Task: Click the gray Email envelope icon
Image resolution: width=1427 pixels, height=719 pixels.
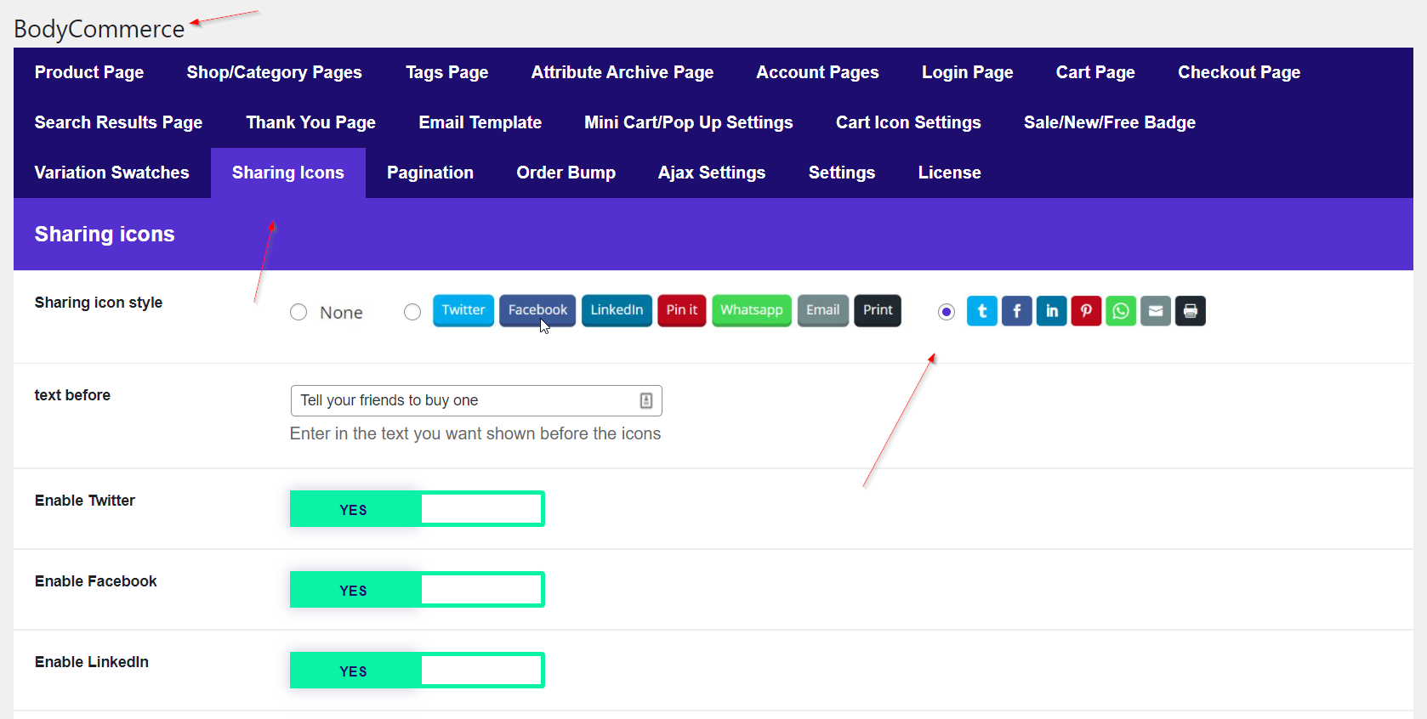Action: coord(1156,311)
